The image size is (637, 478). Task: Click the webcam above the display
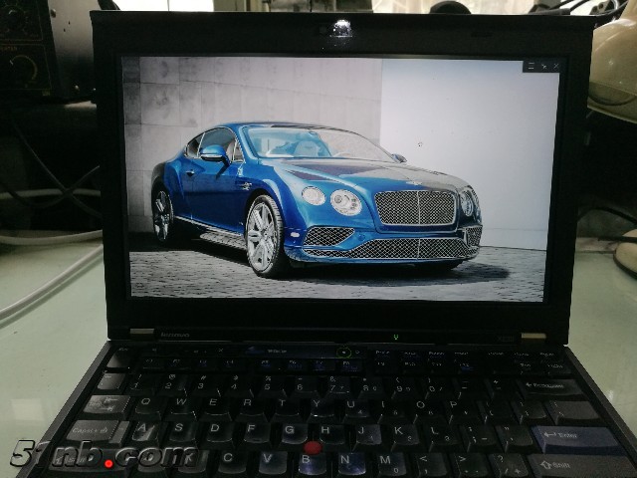tap(341, 29)
